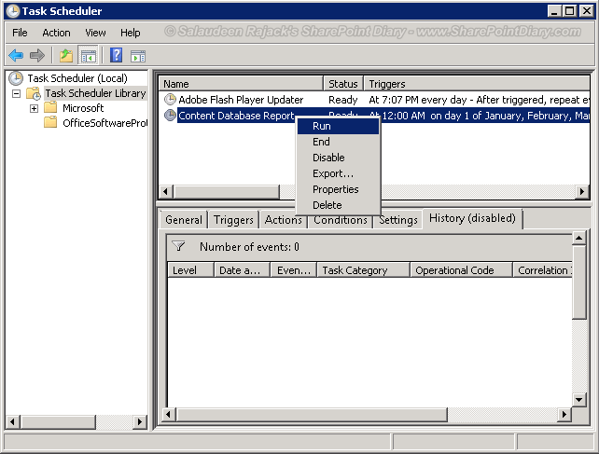
Task: Select Task Scheduler (Local) tree item
Action: (77, 78)
